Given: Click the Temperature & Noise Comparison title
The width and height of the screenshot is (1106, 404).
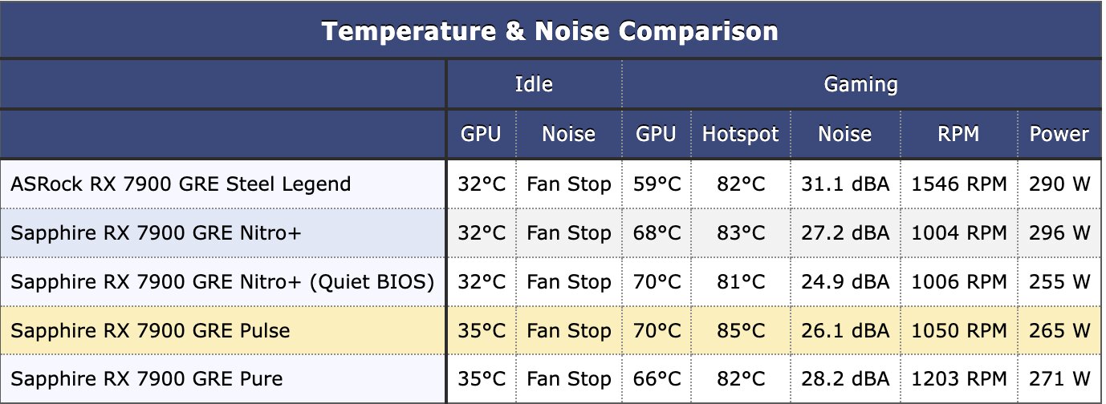Looking at the screenshot, I should pos(550,31).
